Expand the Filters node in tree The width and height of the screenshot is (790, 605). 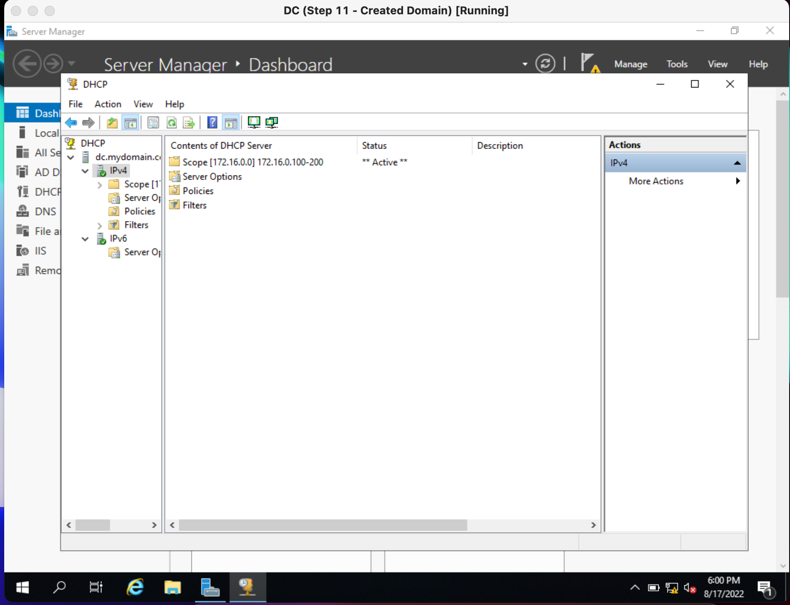coord(100,226)
